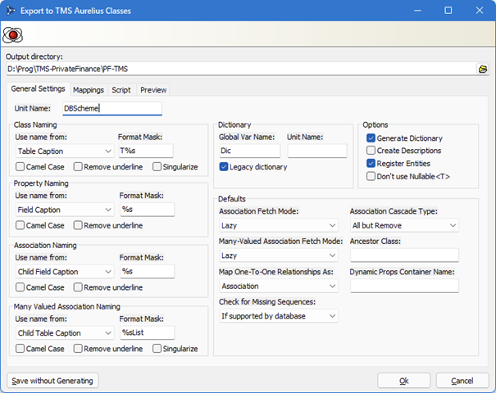Open Map One-To-One Relationships As dropdown

279,287
